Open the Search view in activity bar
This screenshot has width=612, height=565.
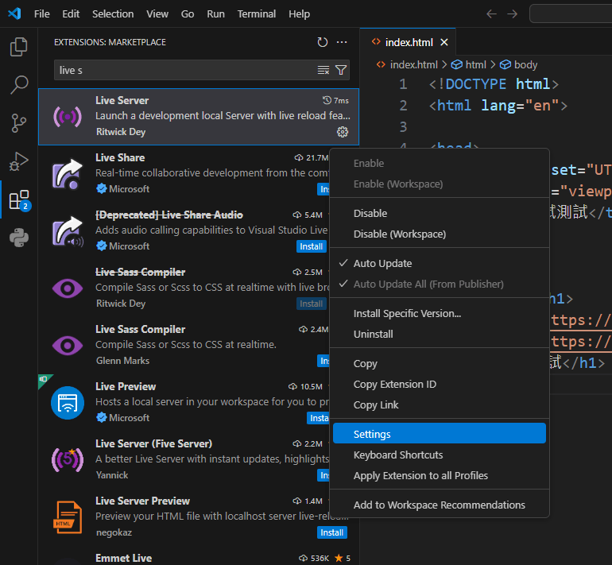click(19, 85)
